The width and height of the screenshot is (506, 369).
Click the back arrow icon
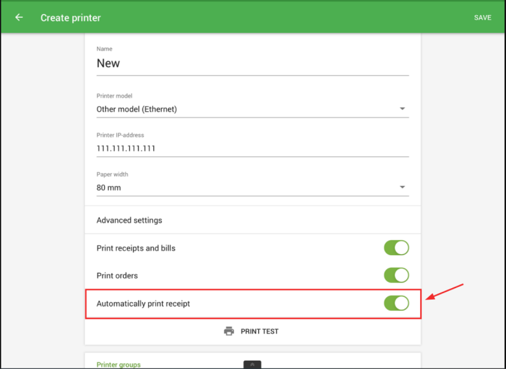tap(19, 18)
